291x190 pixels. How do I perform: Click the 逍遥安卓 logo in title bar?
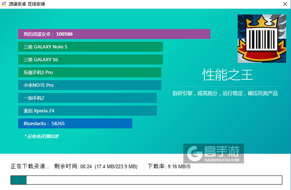pos(4,4)
